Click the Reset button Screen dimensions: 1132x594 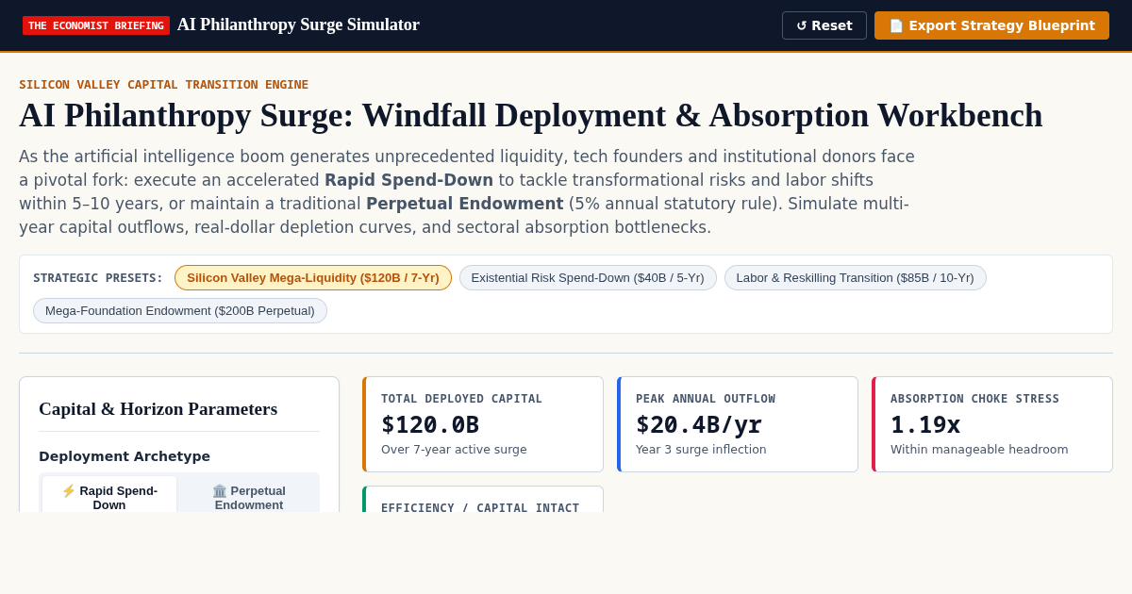tap(824, 25)
